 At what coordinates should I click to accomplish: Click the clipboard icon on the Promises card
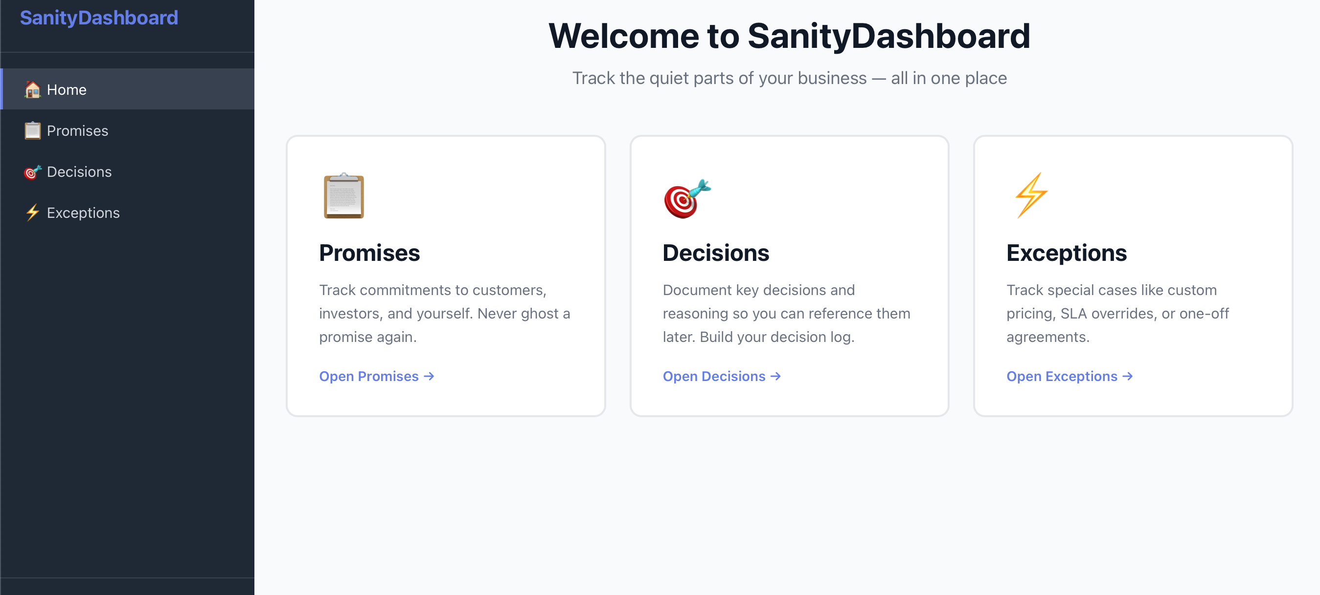click(343, 196)
